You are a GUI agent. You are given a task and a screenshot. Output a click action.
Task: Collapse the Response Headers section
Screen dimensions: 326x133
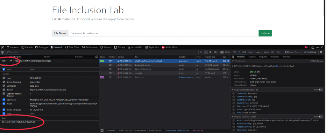(x=232, y=90)
